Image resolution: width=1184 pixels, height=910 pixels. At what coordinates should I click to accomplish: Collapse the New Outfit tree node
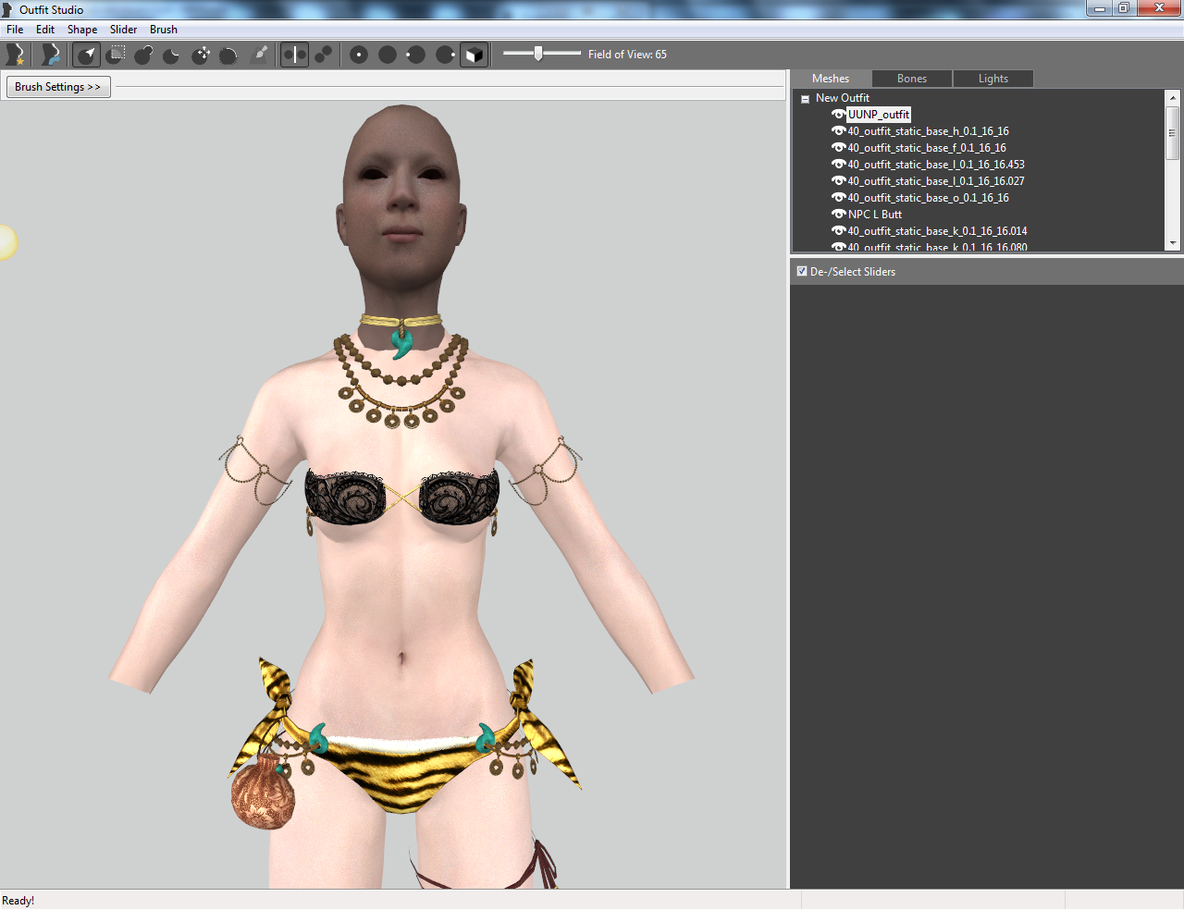pos(805,99)
